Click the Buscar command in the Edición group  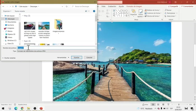tap(168, 10)
